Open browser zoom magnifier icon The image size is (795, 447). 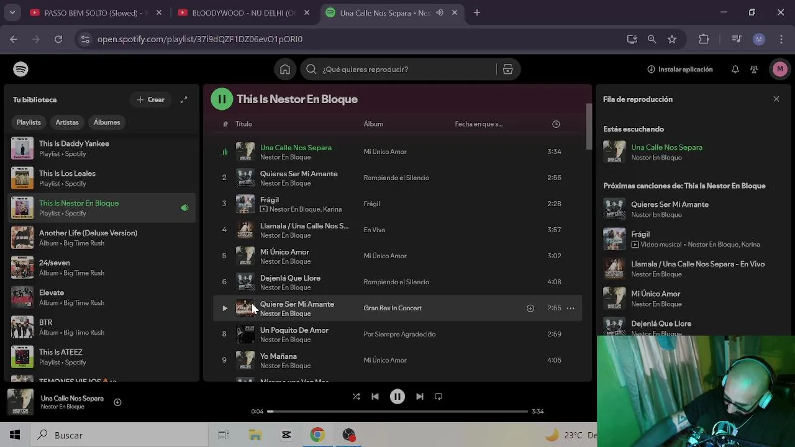[x=652, y=39]
